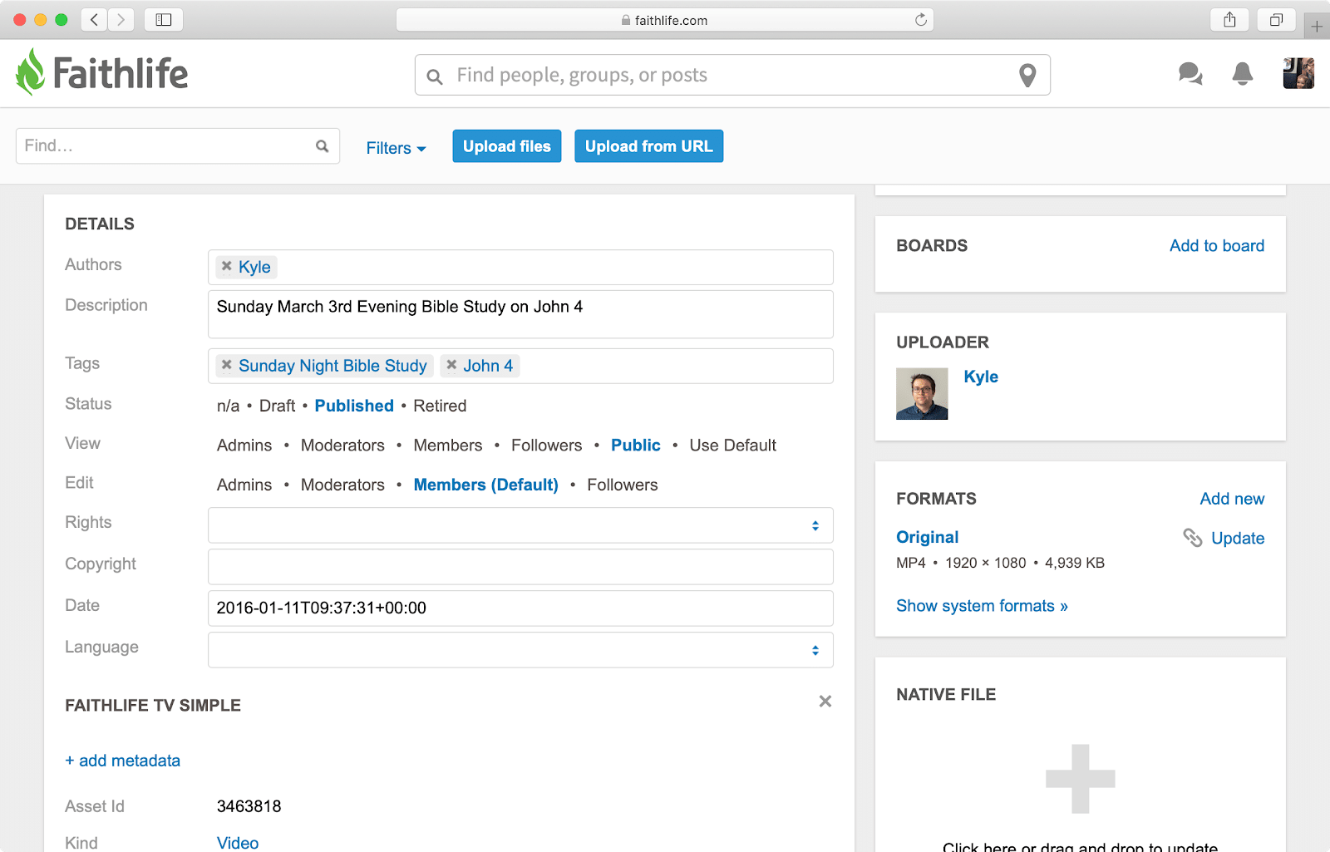Click the magnifier in the Find field
Screen dimensions: 1330x852
click(323, 146)
